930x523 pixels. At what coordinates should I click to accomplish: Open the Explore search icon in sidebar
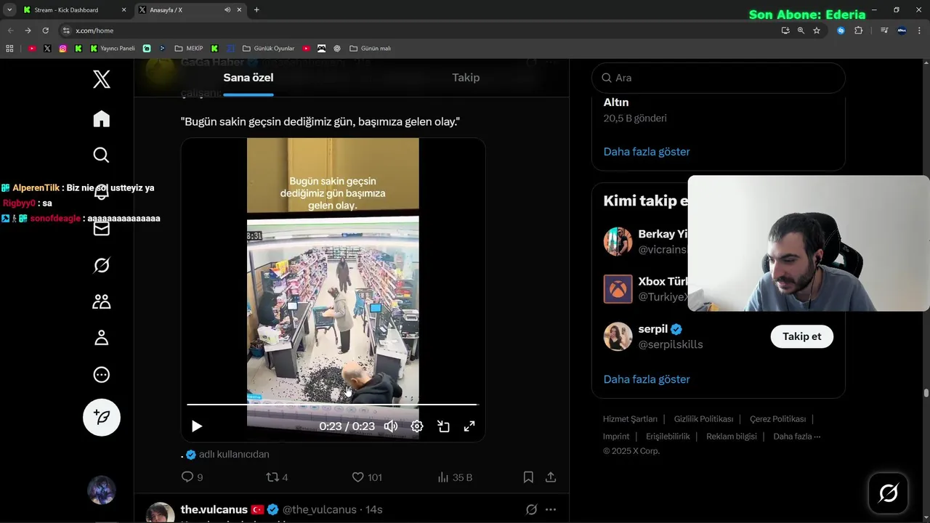[x=102, y=155]
